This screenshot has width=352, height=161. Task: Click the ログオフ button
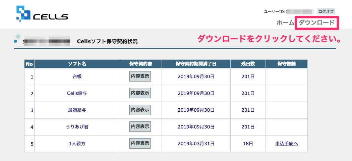[x=326, y=11]
